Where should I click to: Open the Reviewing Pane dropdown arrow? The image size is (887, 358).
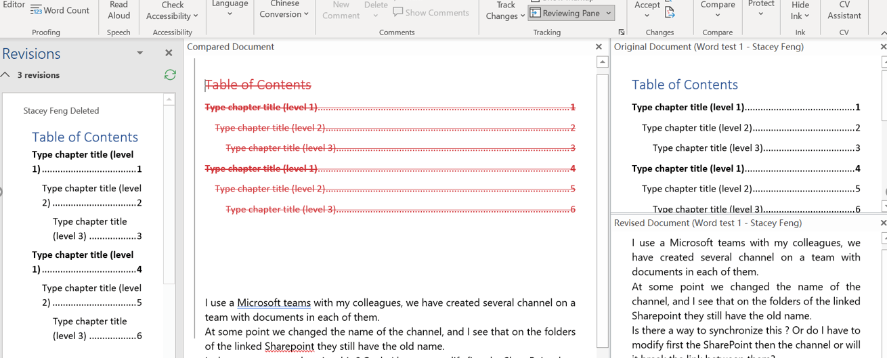tap(609, 13)
